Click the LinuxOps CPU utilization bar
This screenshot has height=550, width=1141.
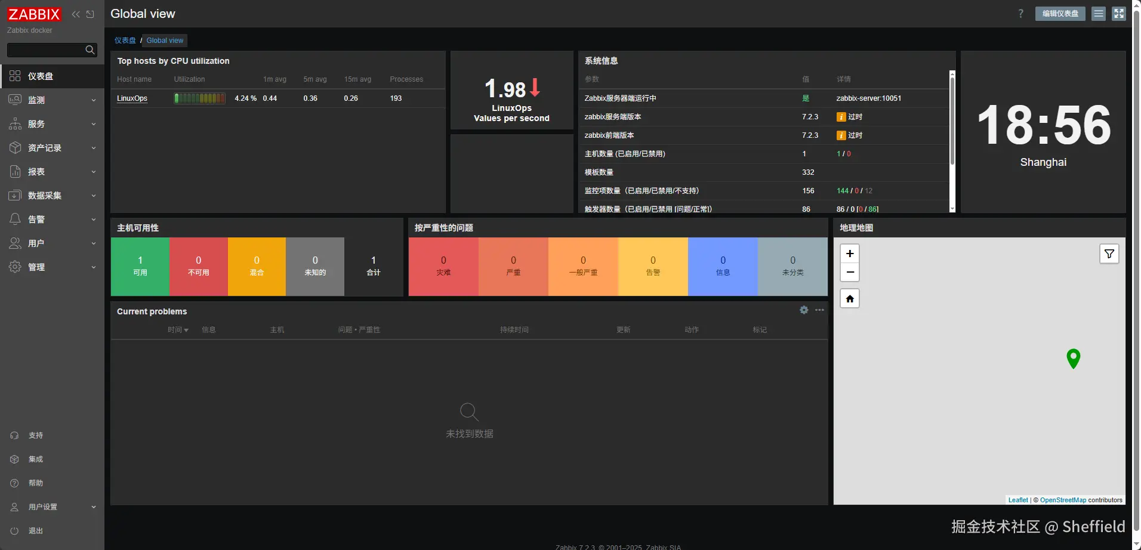pos(200,98)
